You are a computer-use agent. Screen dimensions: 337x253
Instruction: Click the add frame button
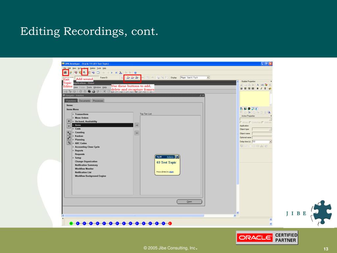point(128,78)
